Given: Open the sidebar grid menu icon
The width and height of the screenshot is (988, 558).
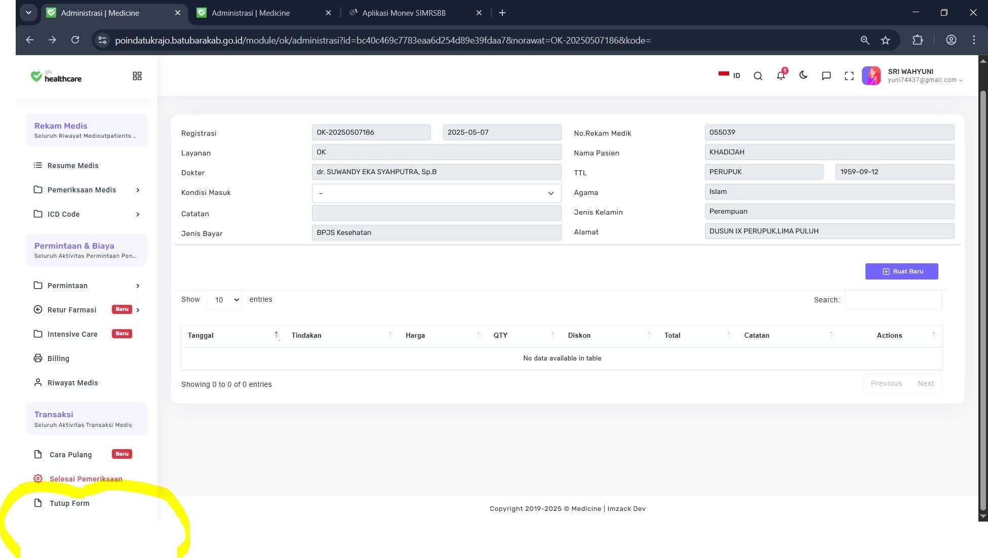Looking at the screenshot, I should 137,76.
